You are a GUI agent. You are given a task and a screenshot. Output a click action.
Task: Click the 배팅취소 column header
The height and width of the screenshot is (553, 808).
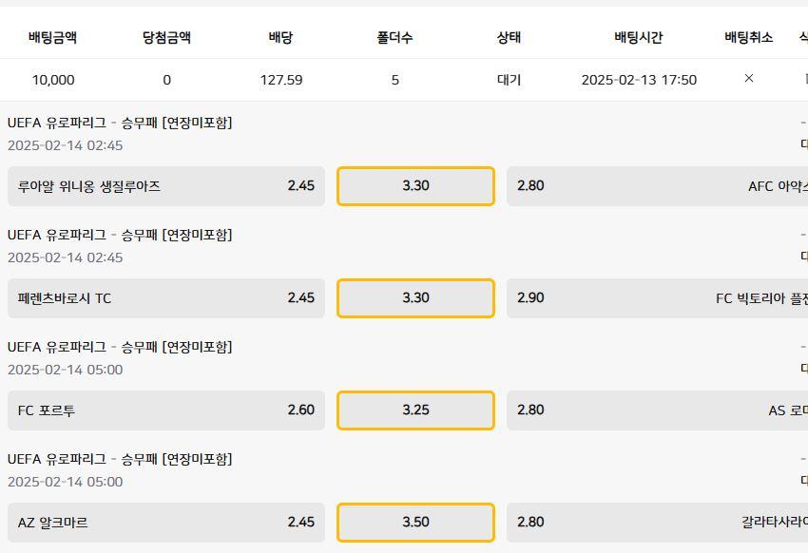[x=748, y=38]
